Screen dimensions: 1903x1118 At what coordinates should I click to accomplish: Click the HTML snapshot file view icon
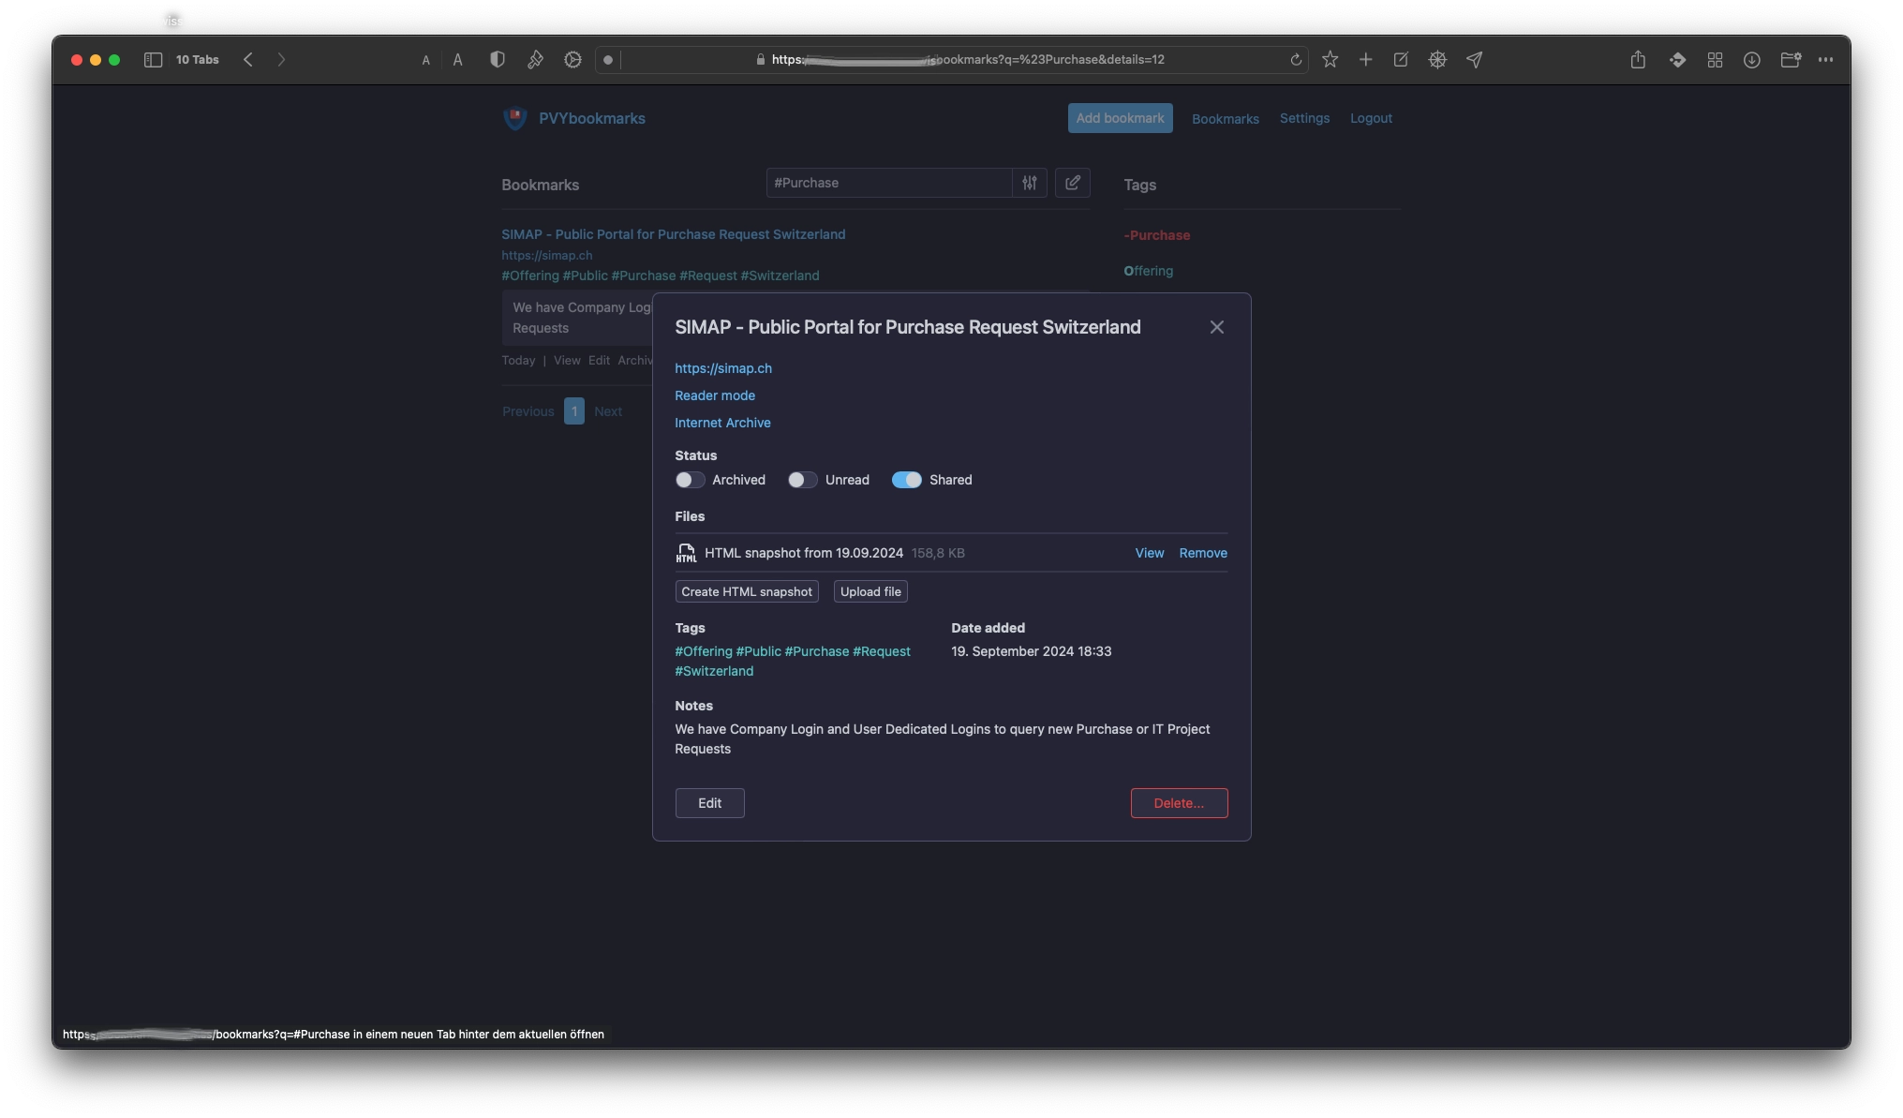pyautogui.click(x=1149, y=552)
